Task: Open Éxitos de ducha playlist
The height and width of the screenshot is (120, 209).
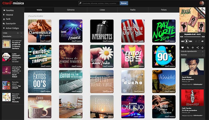Action: [x=133, y=82]
